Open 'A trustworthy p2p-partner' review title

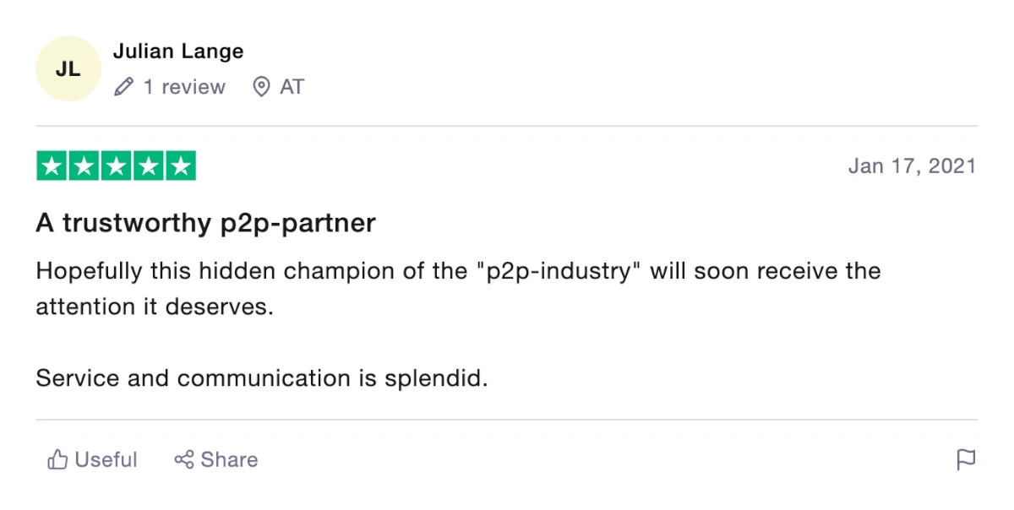[205, 224]
